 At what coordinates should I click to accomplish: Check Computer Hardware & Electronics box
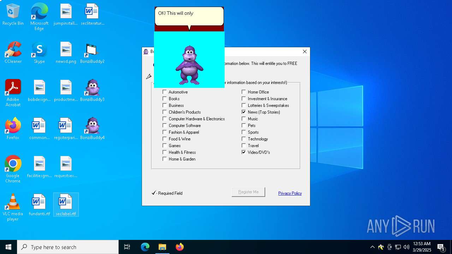(x=165, y=119)
